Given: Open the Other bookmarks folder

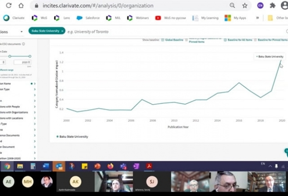Looking at the screenshot, I should (278, 18).
